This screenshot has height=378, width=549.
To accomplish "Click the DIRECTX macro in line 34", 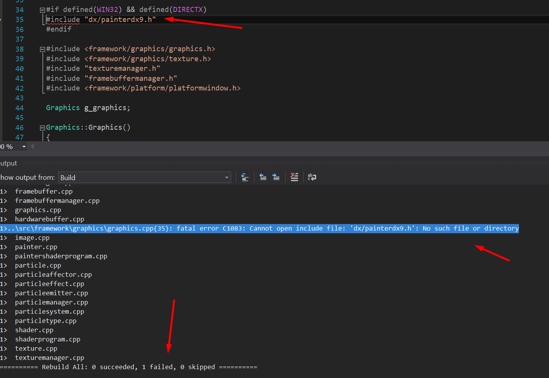I will [188, 10].
